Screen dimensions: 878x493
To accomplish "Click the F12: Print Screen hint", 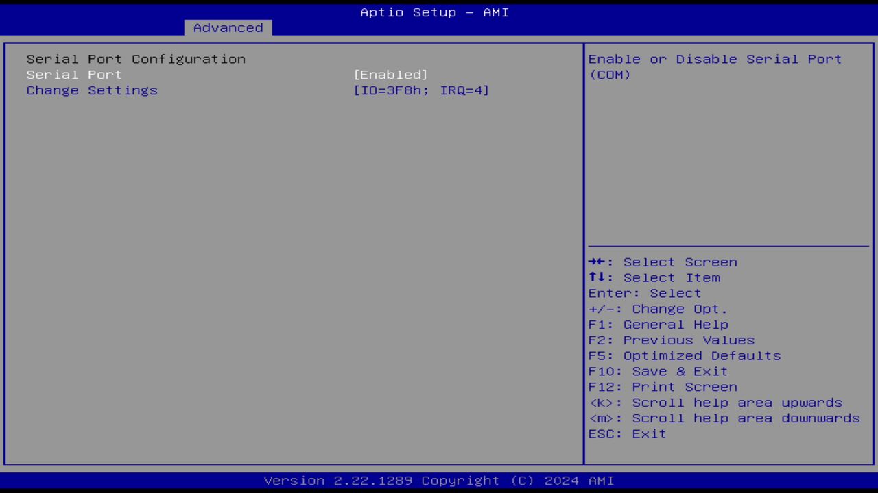I will 663,388.
